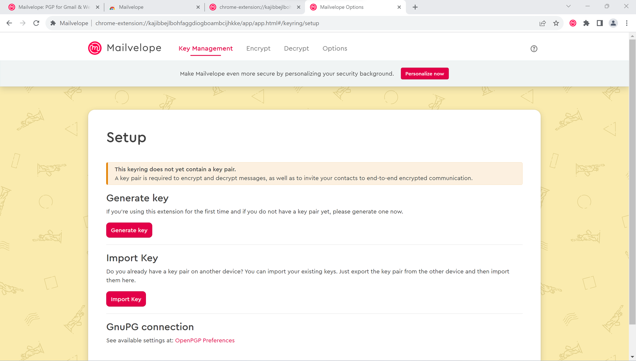636x361 pixels.
Task: Click the Import Key button
Action: pyautogui.click(x=126, y=299)
